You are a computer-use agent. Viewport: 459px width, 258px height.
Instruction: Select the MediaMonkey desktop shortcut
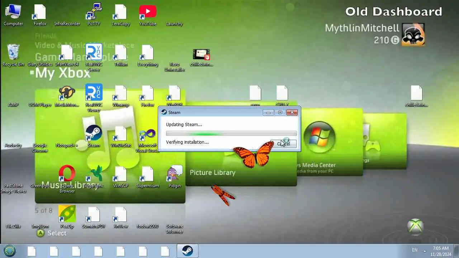pyautogui.click(x=67, y=93)
